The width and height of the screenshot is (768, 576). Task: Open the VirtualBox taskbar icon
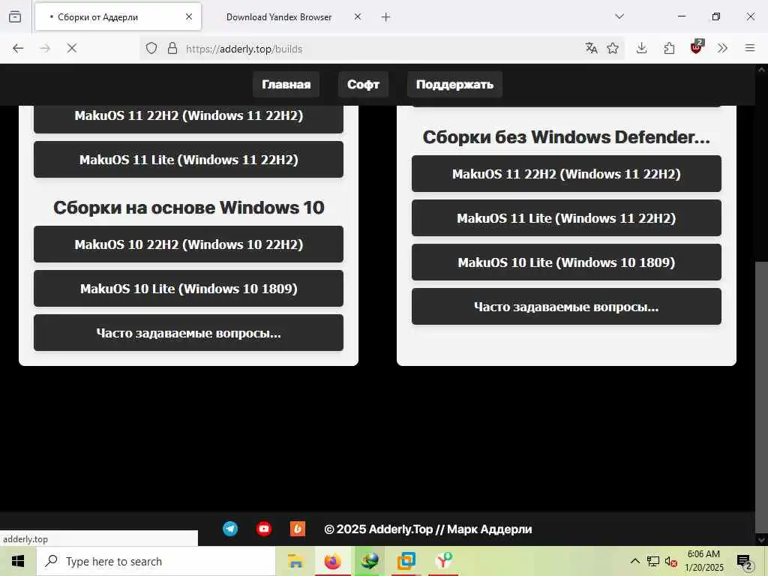point(406,561)
